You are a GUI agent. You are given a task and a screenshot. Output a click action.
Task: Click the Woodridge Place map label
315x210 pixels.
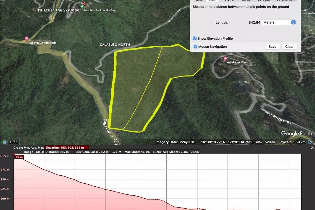pos(237,62)
